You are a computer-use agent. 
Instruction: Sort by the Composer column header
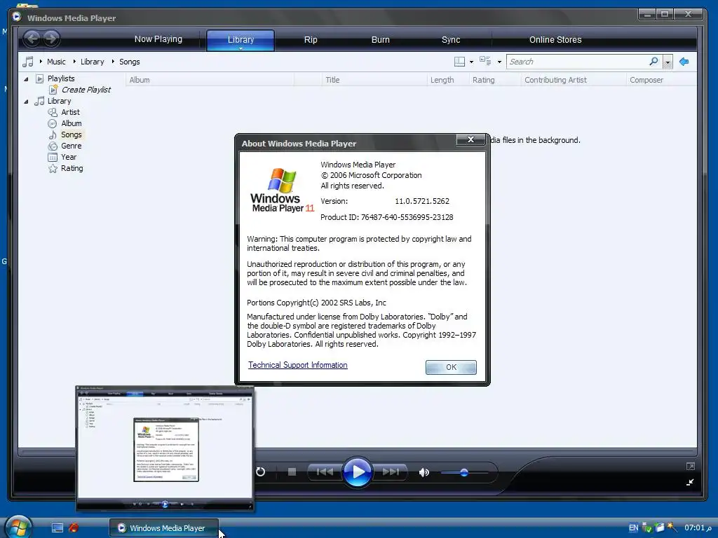pyautogui.click(x=661, y=80)
